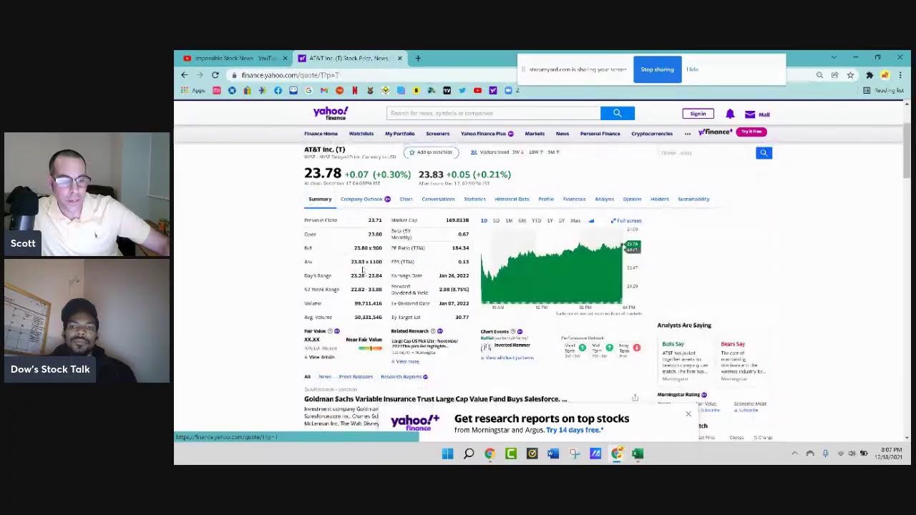Open the browser Extensions puzzle icon

[x=869, y=75]
